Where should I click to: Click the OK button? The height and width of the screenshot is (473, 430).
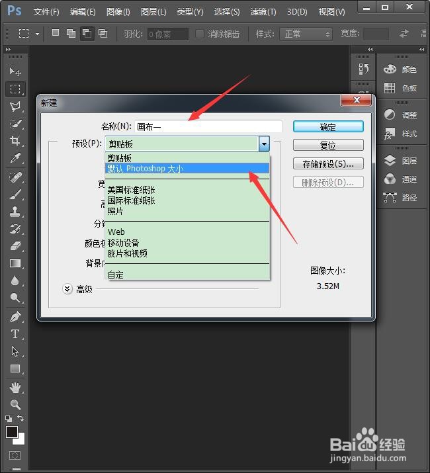328,127
